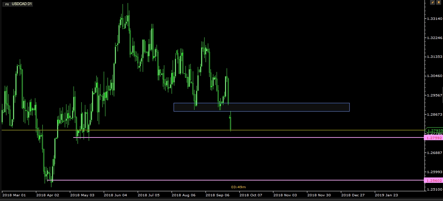443x201 pixels.
Task: Click the 2018 Dec 27 date label
Action: pyautogui.click(x=353, y=195)
